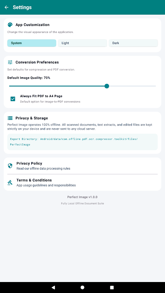Viewport: 165px width, 293px height.
Task: Click the Export Directory path box
Action: (82, 142)
